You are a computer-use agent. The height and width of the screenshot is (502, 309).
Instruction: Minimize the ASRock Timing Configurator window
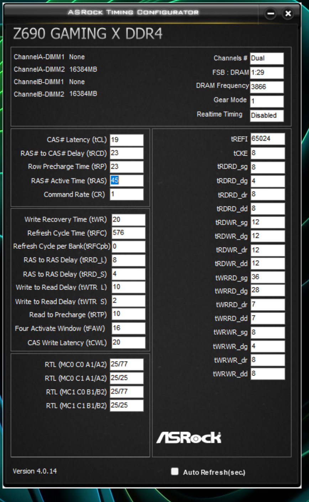(271, 14)
